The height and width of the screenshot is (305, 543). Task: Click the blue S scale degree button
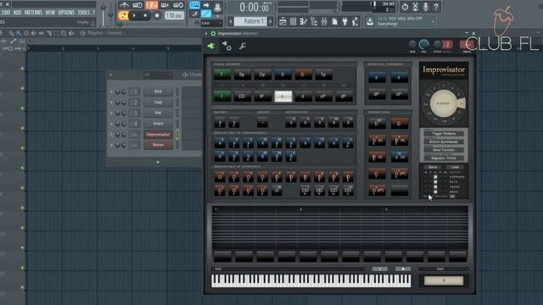[283, 75]
